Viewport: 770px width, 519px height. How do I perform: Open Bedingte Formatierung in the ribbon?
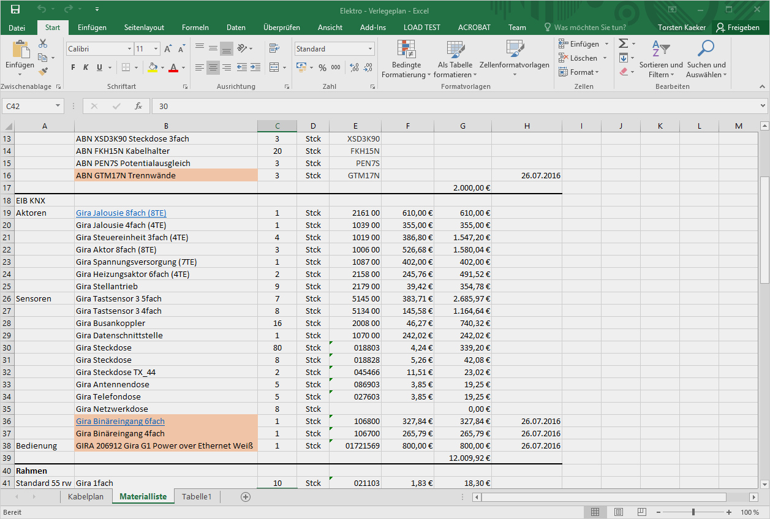406,59
